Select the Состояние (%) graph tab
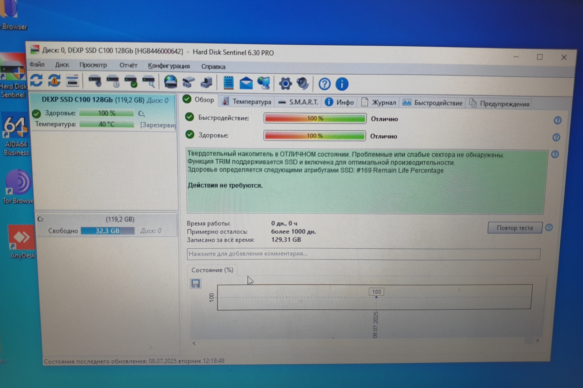 pos(212,270)
